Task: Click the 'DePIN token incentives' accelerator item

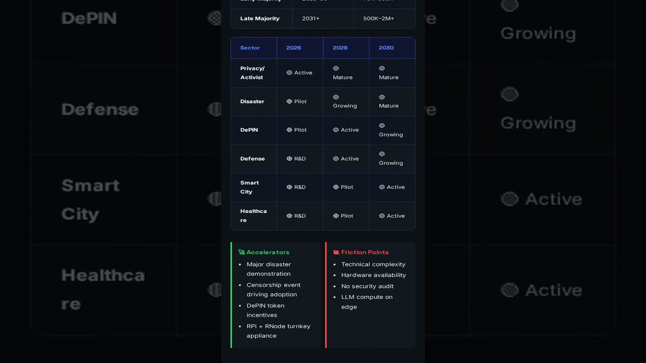Action: click(x=265, y=310)
